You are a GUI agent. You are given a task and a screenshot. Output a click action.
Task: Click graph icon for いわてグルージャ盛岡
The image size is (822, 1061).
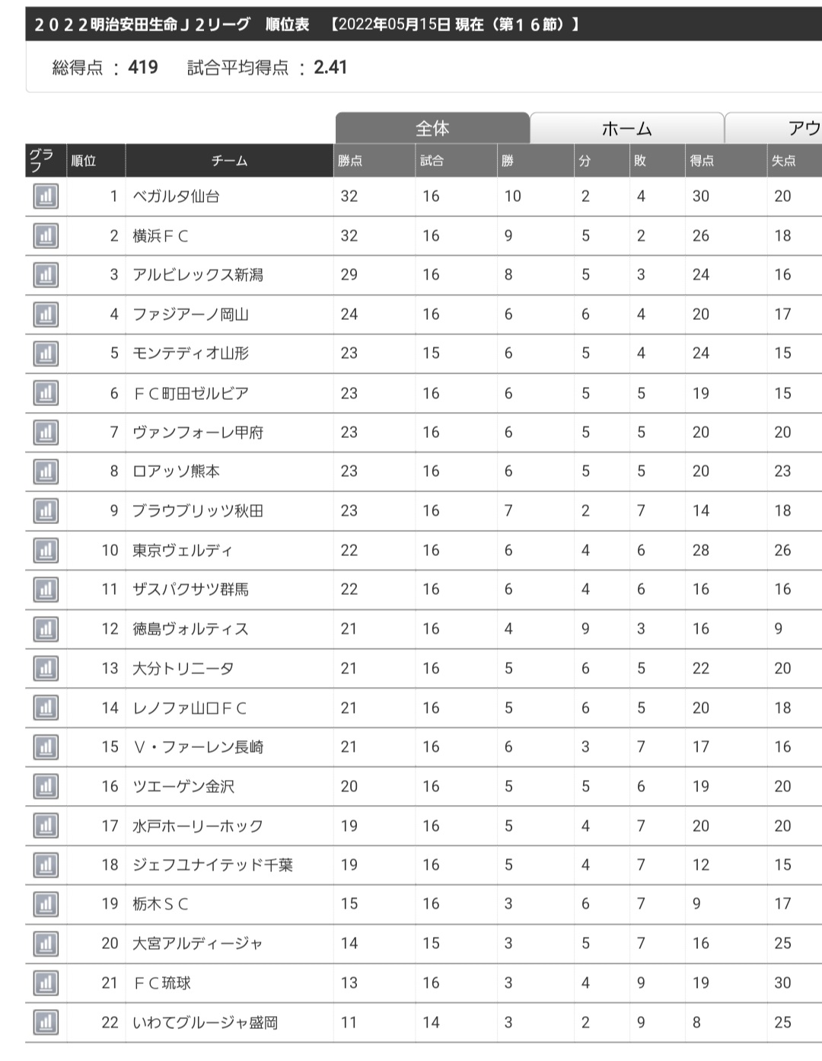click(x=46, y=1022)
